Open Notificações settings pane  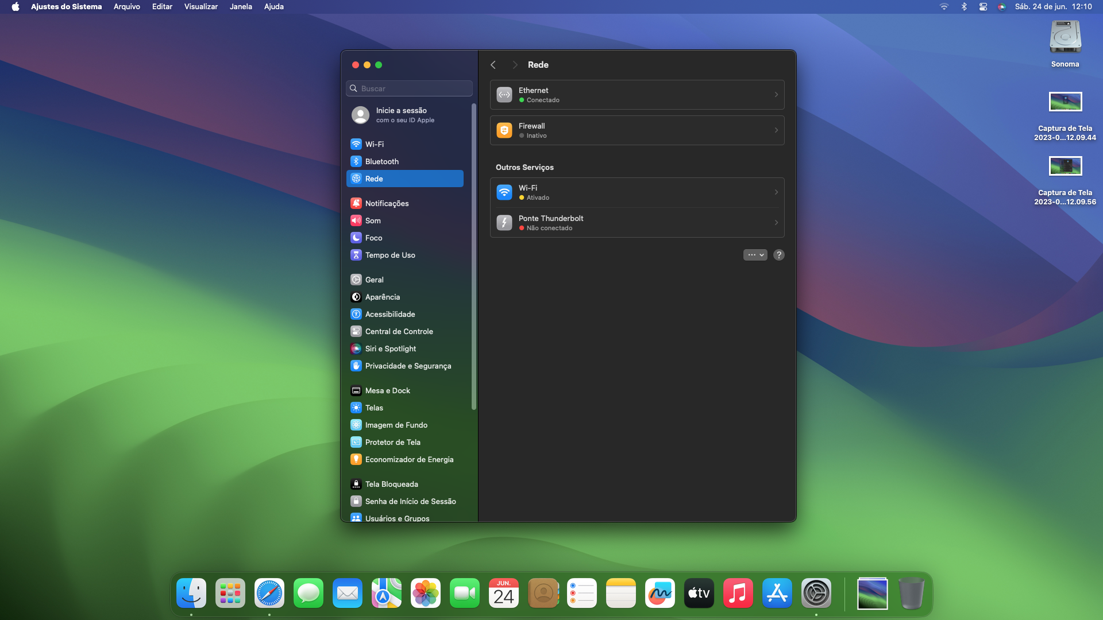pyautogui.click(x=387, y=203)
